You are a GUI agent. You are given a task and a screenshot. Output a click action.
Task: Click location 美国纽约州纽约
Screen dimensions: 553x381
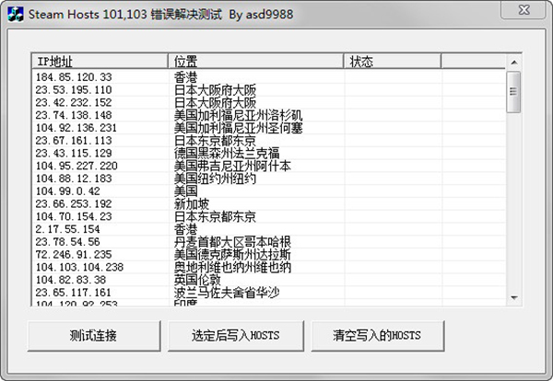coord(215,179)
